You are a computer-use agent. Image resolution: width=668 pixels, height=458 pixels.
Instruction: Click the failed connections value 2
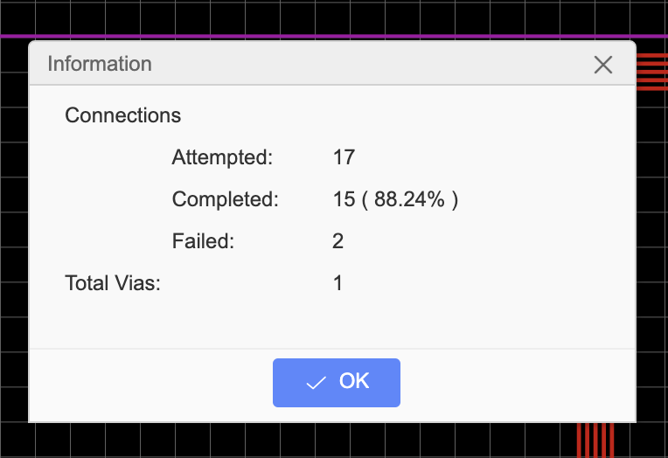(x=337, y=241)
